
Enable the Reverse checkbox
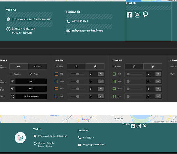coord(11,74)
